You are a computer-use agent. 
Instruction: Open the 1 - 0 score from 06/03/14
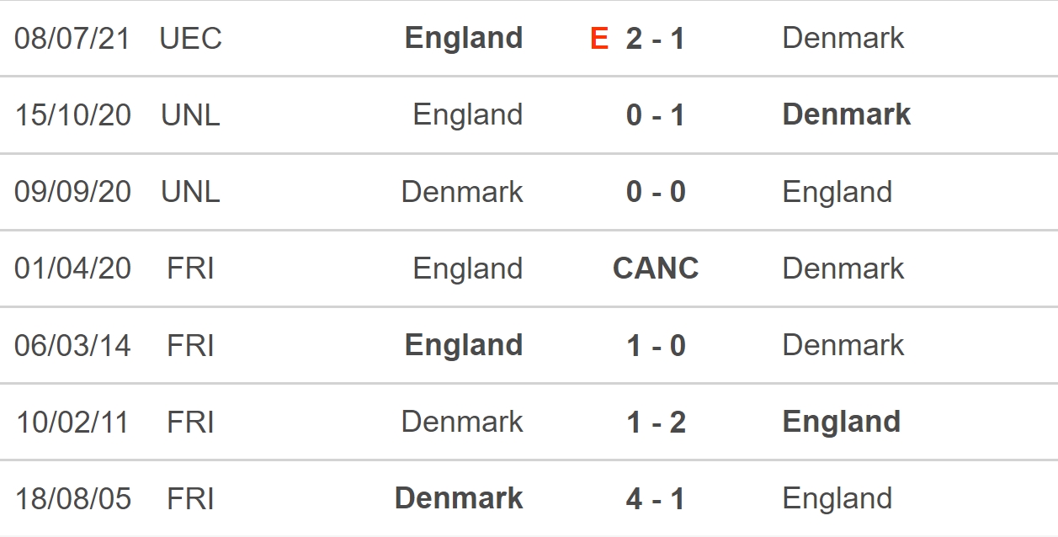656,345
